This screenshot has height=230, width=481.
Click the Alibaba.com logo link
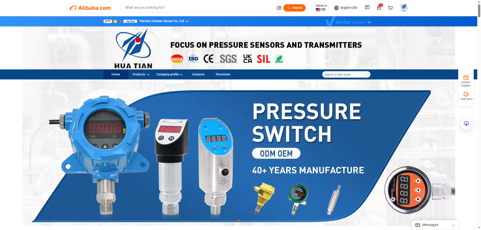pos(90,8)
